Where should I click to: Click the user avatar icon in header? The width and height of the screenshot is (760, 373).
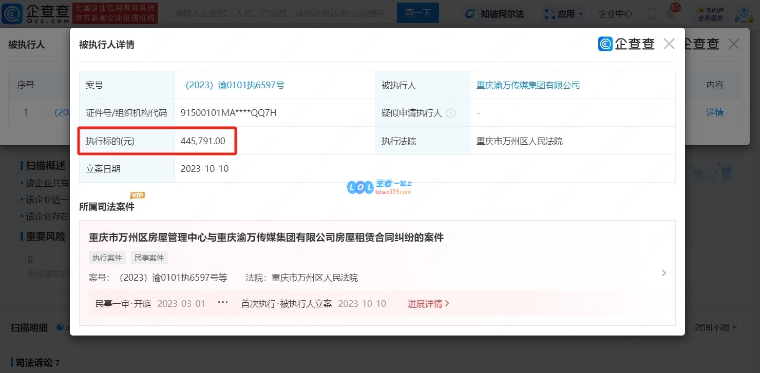744,15
